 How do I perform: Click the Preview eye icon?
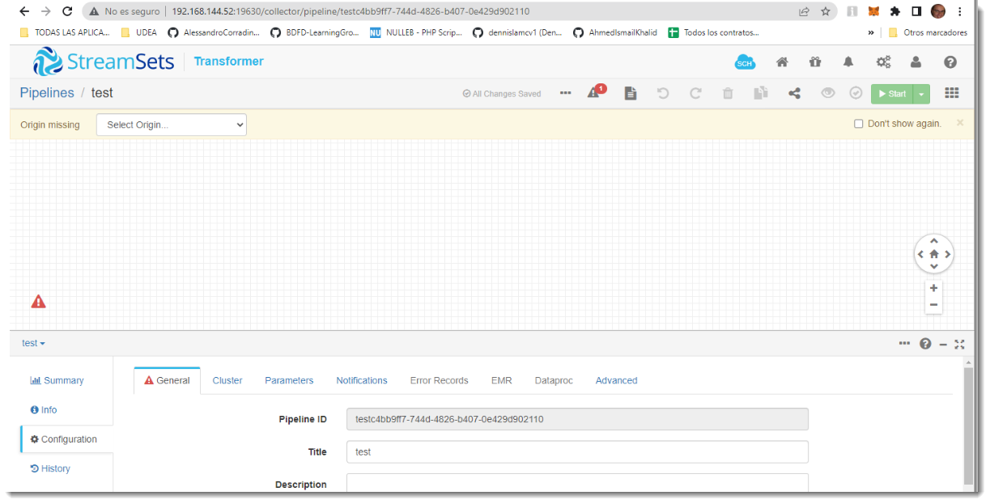827,93
